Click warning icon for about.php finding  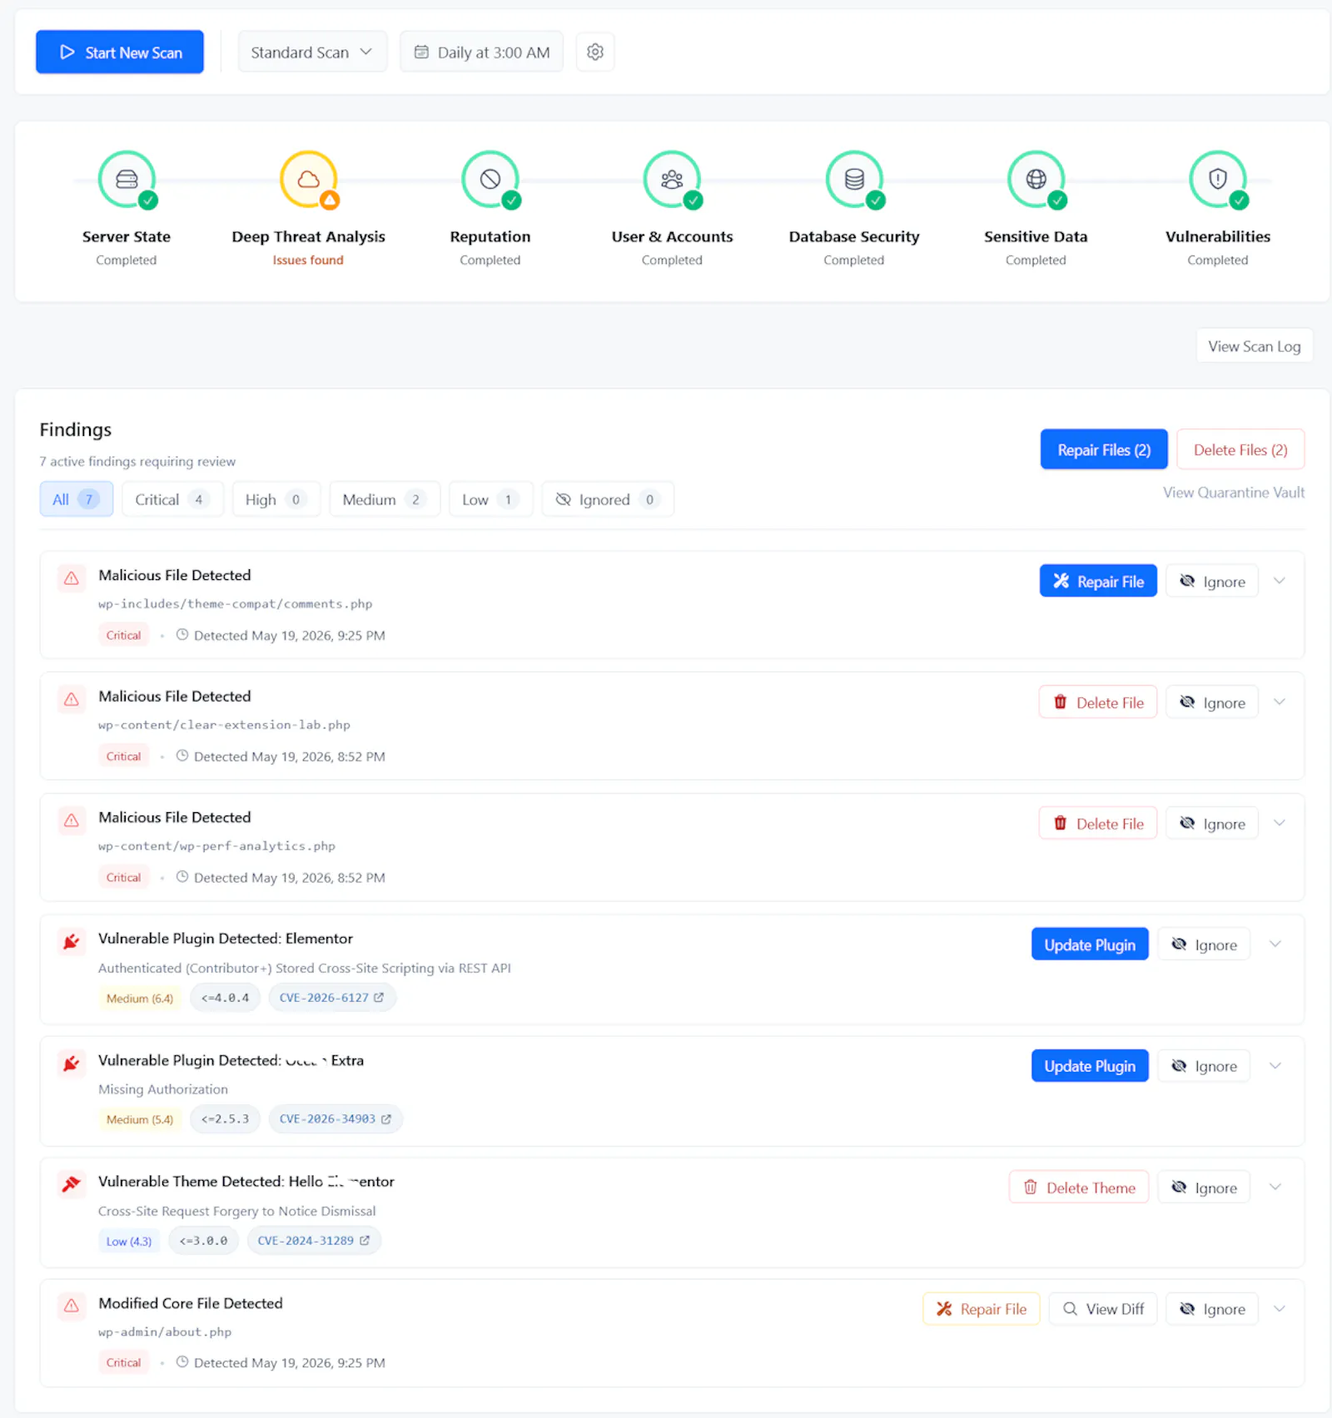point(72,1306)
